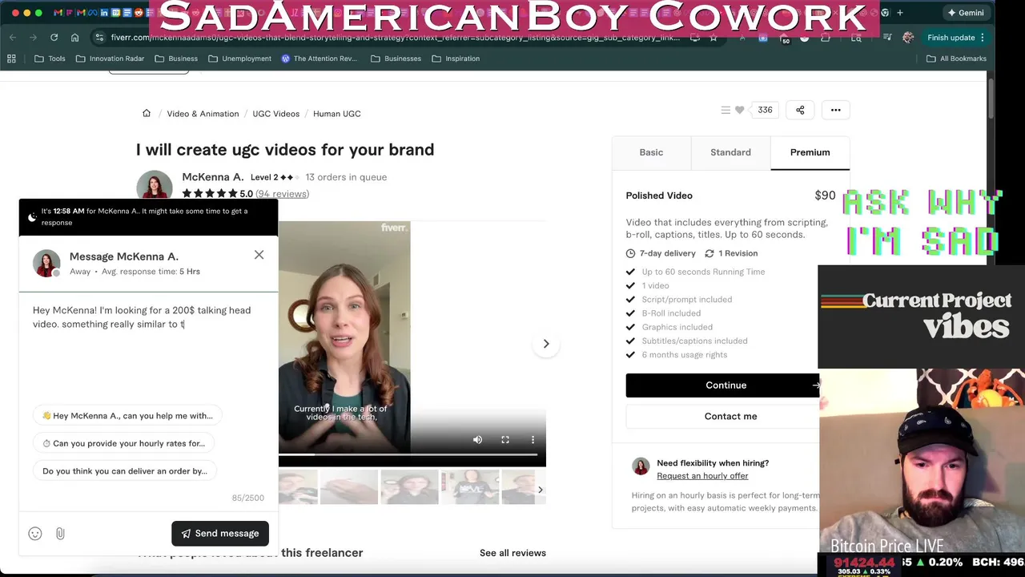Open the seller avatar in message popup

pyautogui.click(x=46, y=264)
